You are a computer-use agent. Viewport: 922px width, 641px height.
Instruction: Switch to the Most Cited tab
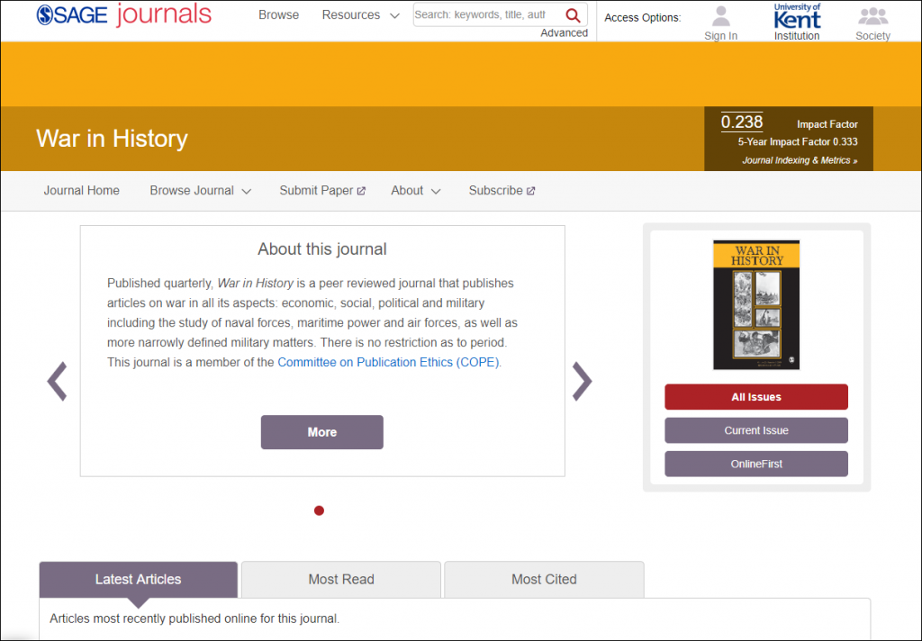(x=544, y=579)
